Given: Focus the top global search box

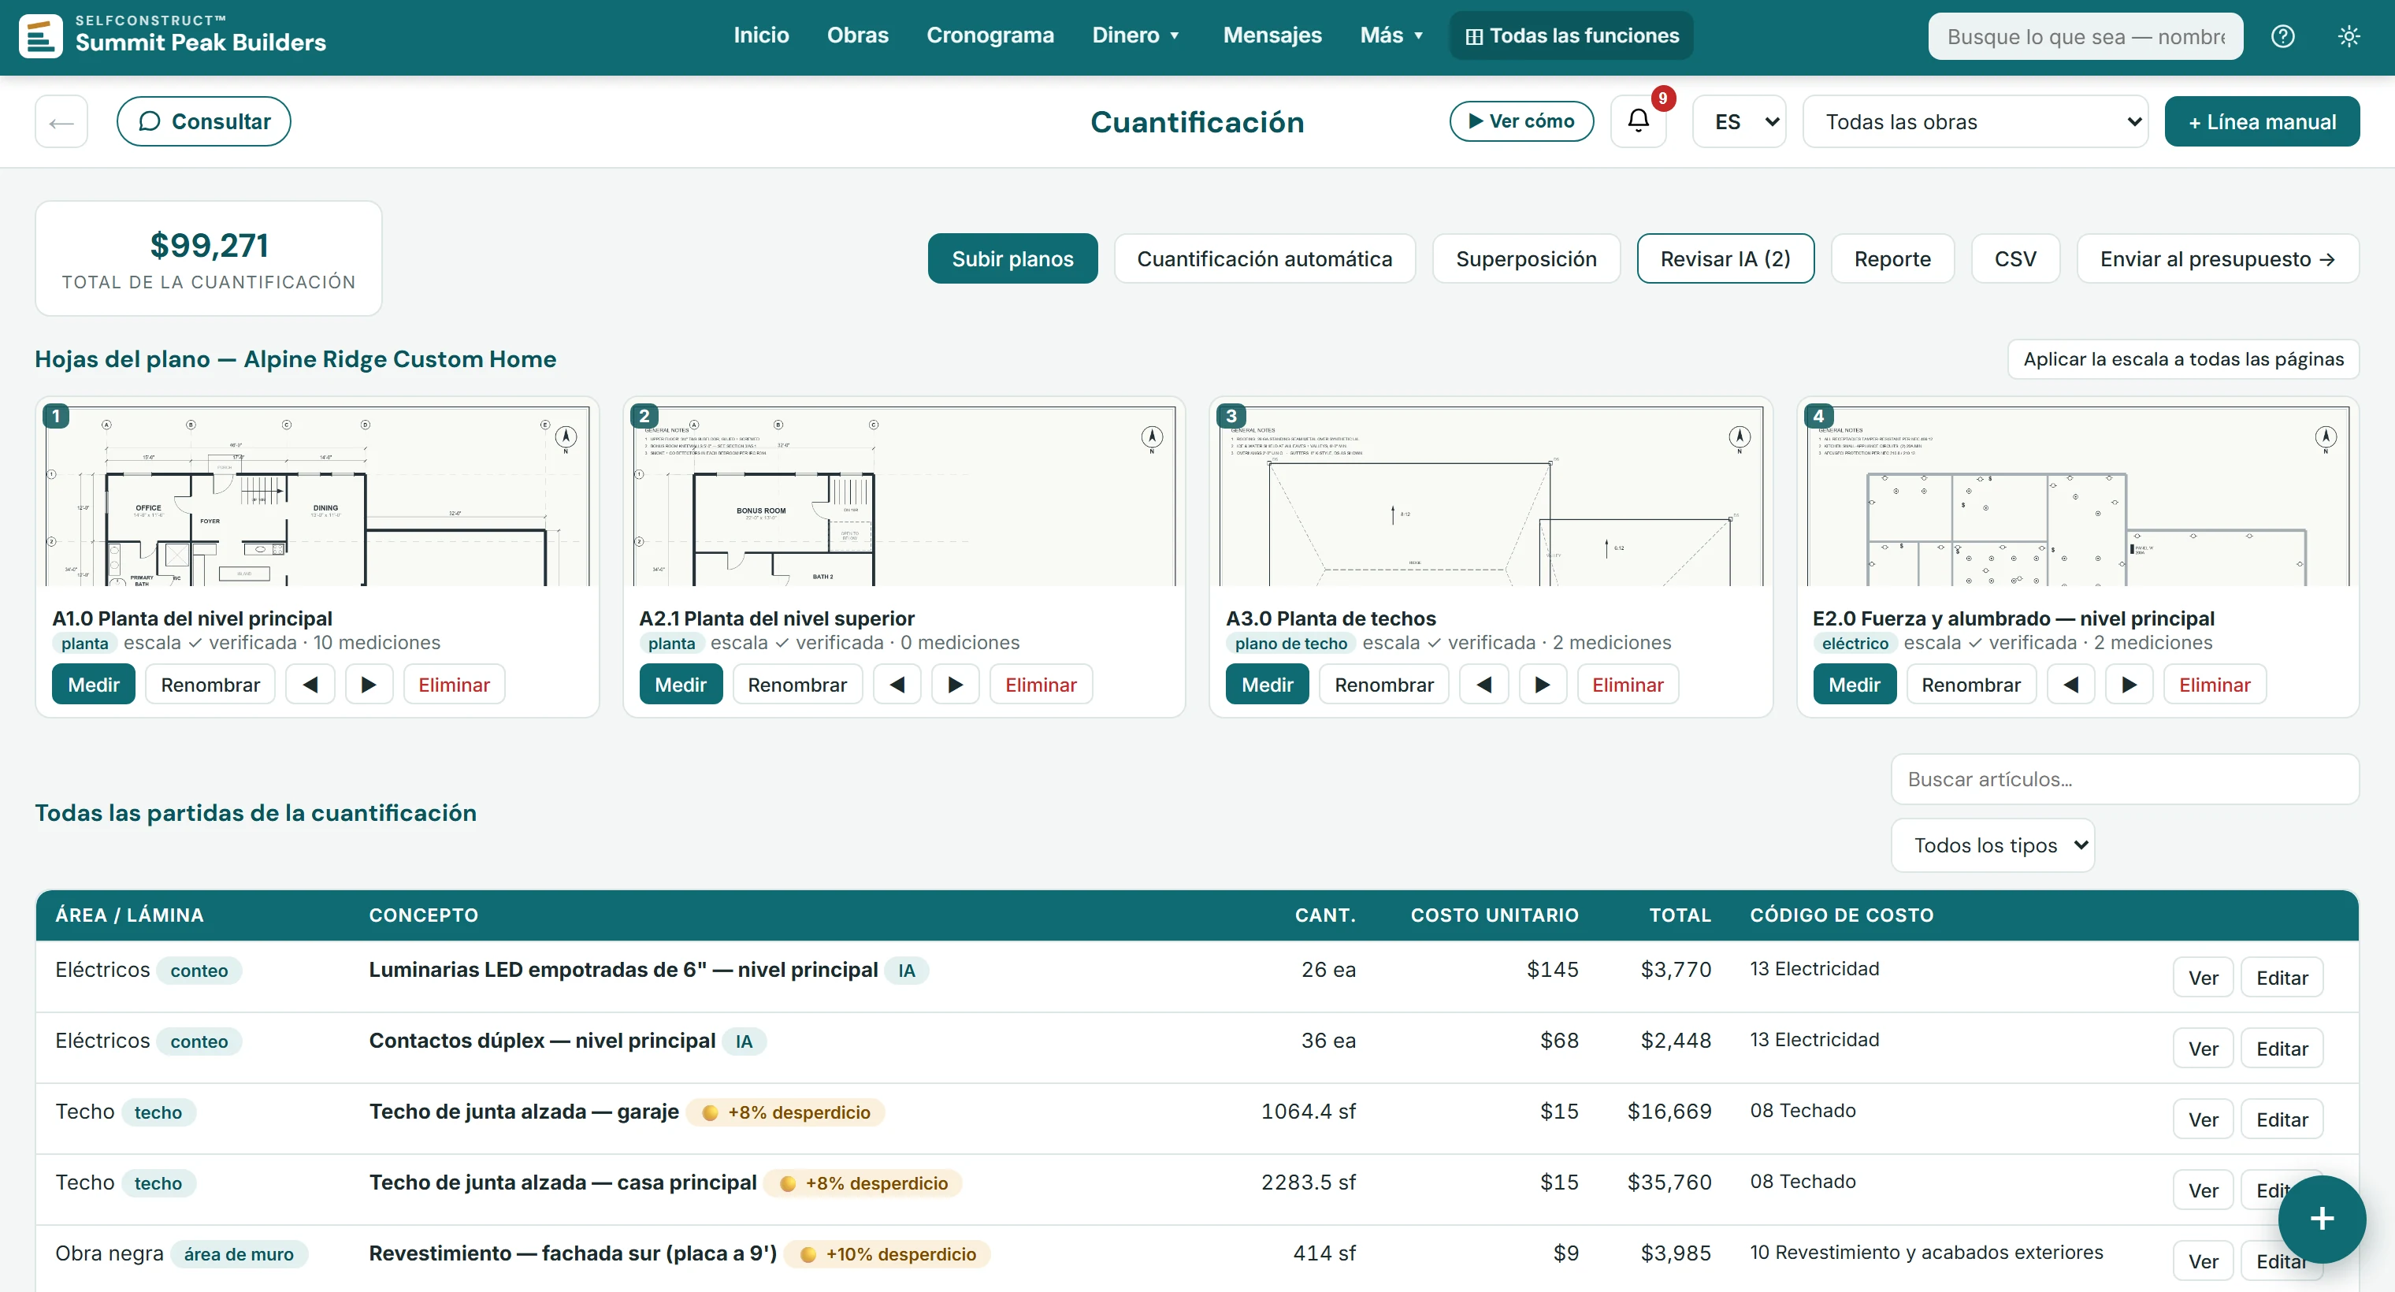Looking at the screenshot, I should [2085, 36].
